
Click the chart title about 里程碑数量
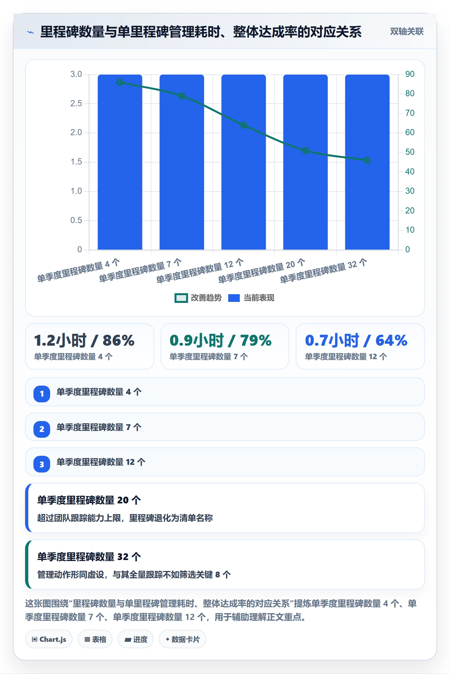[x=201, y=32]
